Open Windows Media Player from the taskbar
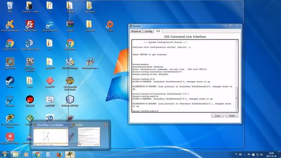 click(x=26, y=154)
